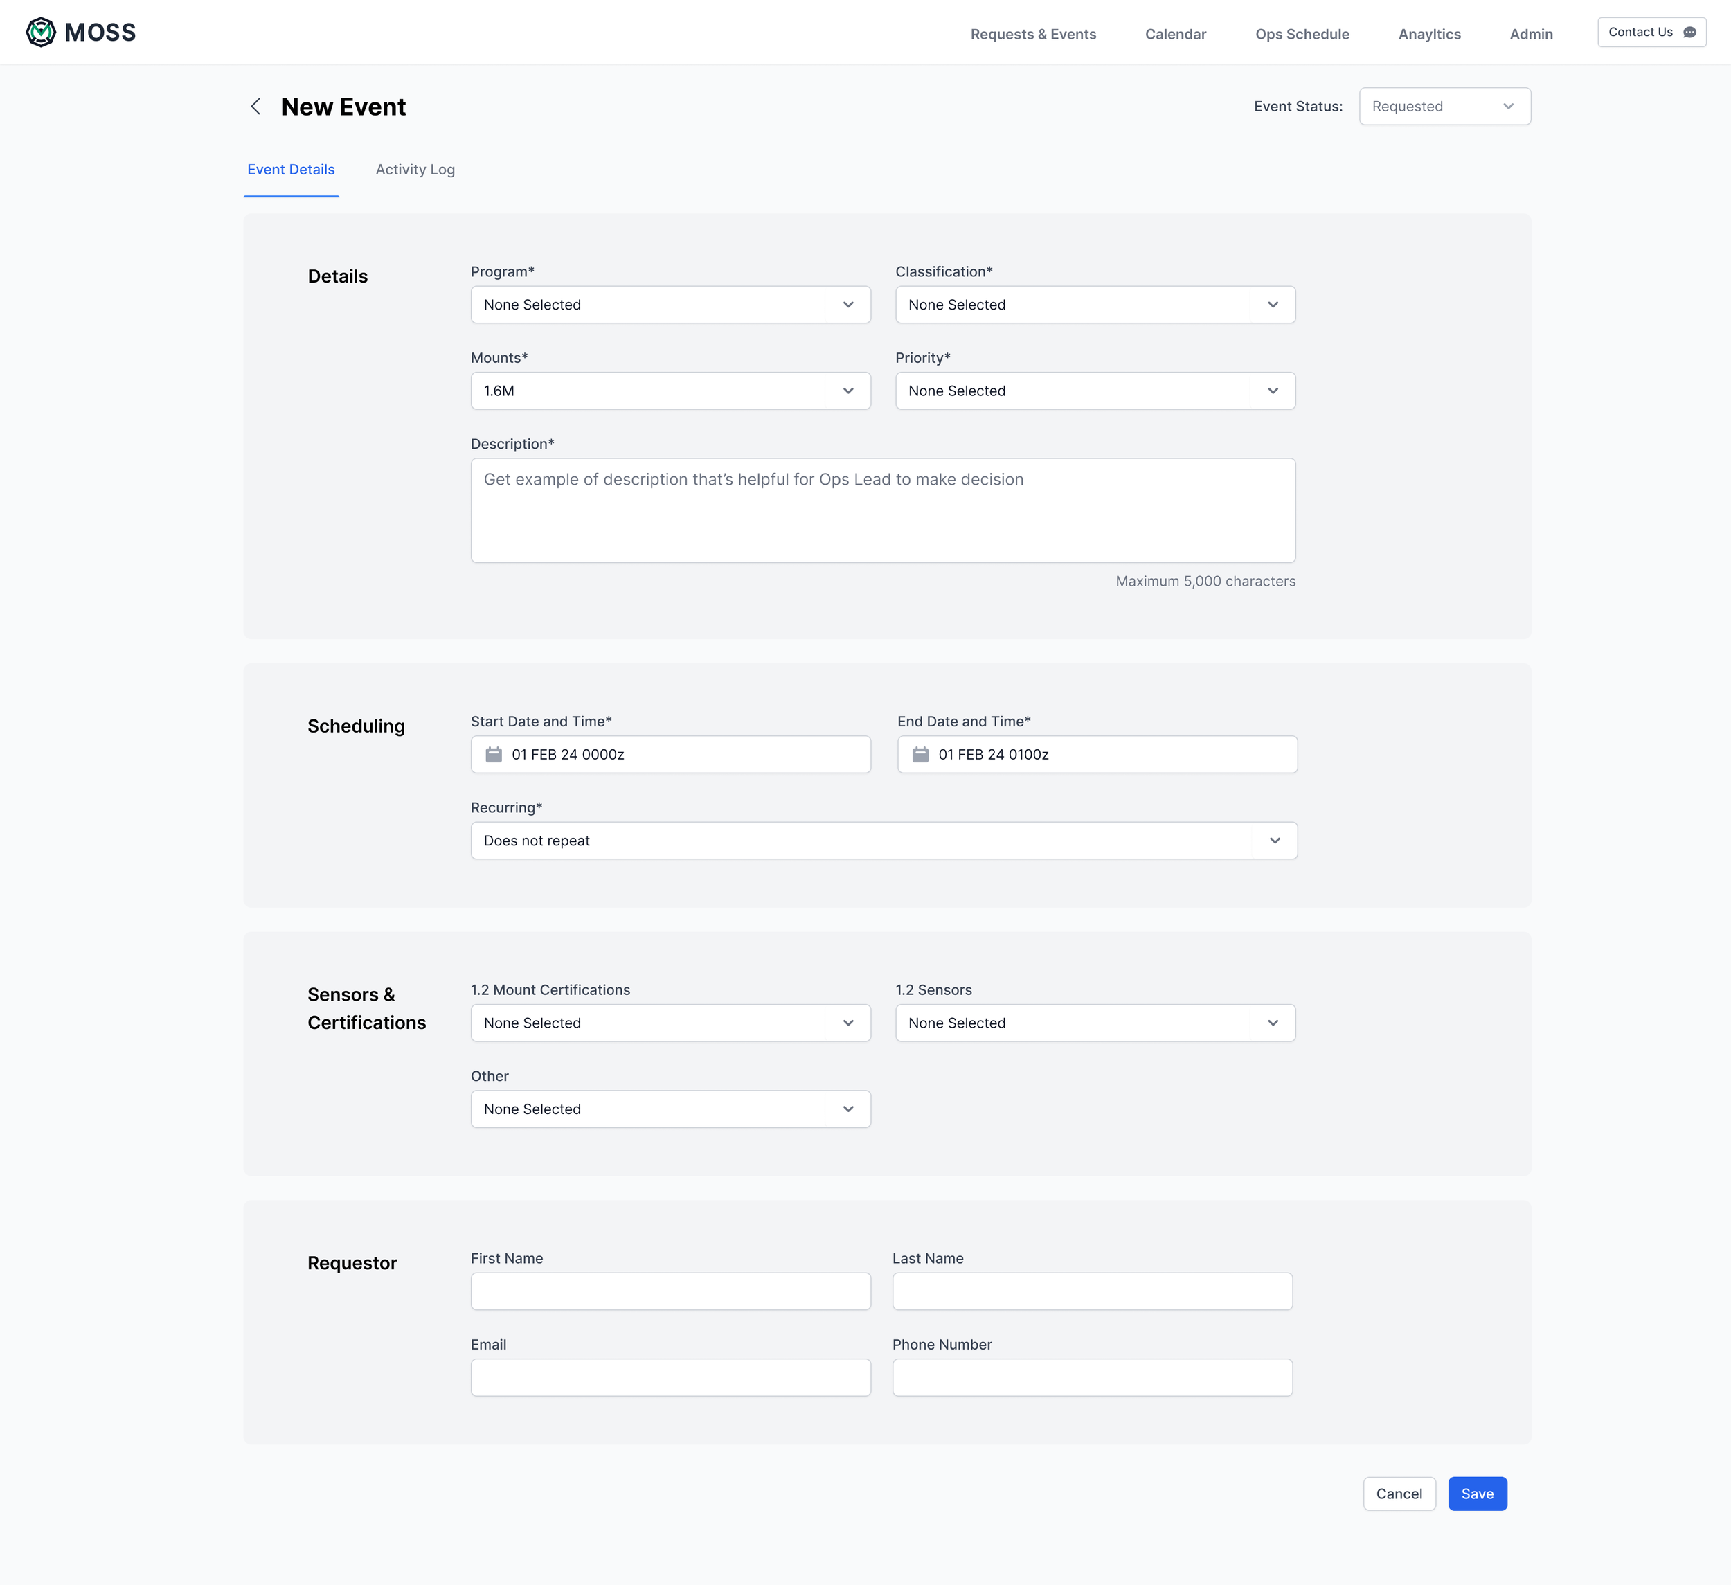The image size is (1731, 1585).
Task: Click the MOSS logo icon
Action: [x=40, y=33]
